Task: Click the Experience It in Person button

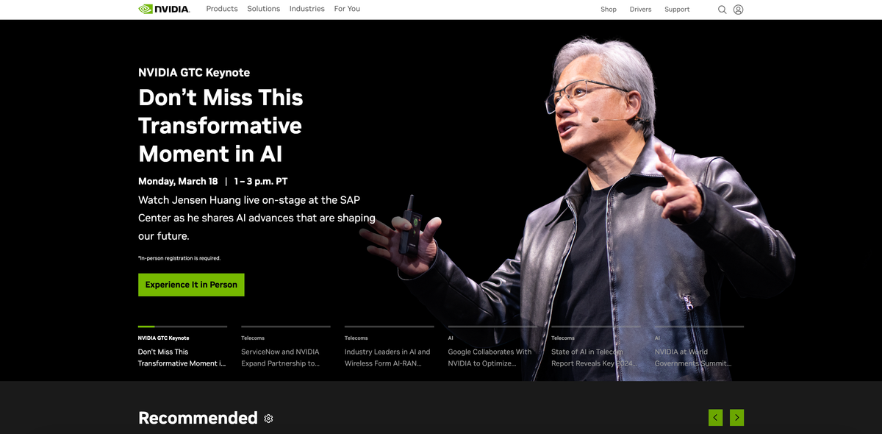Action: [191, 285]
